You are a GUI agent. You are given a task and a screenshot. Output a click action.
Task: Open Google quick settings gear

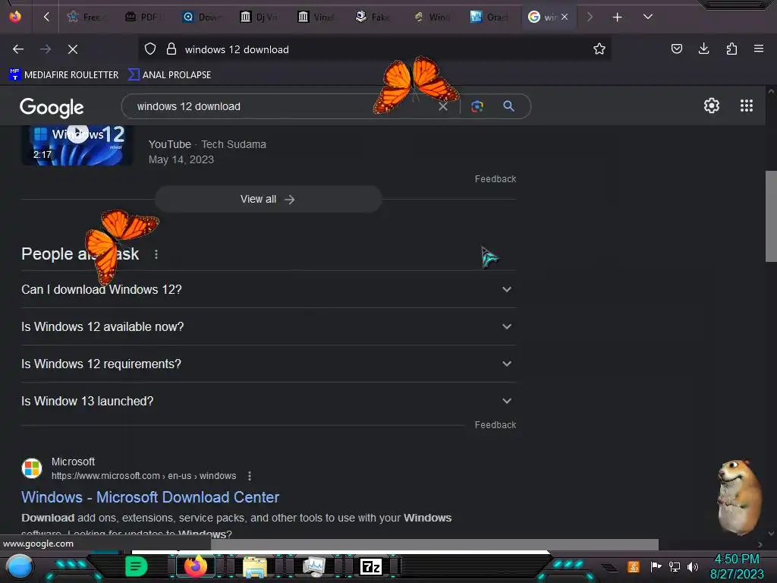712,106
